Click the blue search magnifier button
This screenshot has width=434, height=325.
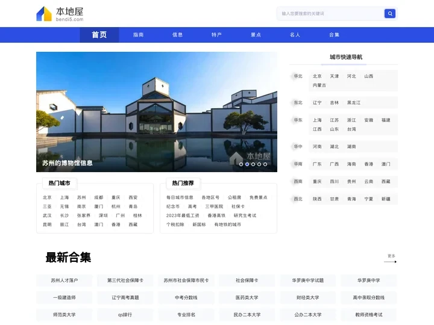[390, 13]
